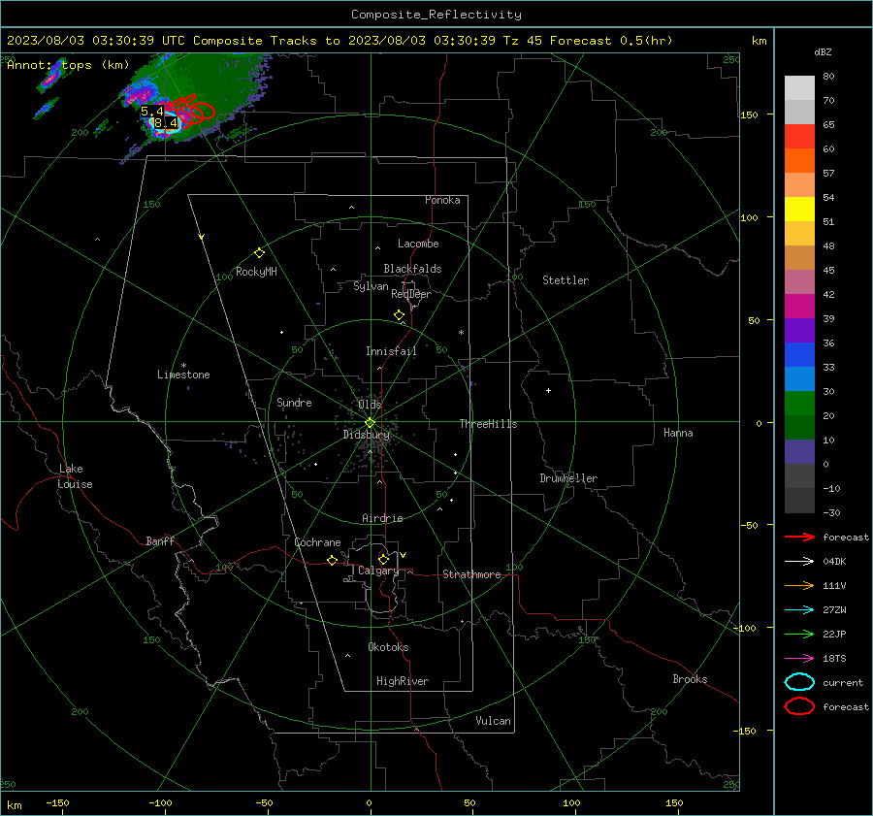The image size is (873, 816).
Task: Click the red forecast track ellipses on storm
Action: [192, 111]
